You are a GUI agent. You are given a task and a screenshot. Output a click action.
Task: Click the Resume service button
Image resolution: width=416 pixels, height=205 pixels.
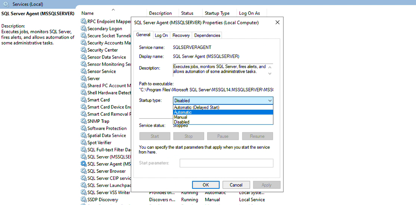258,136
